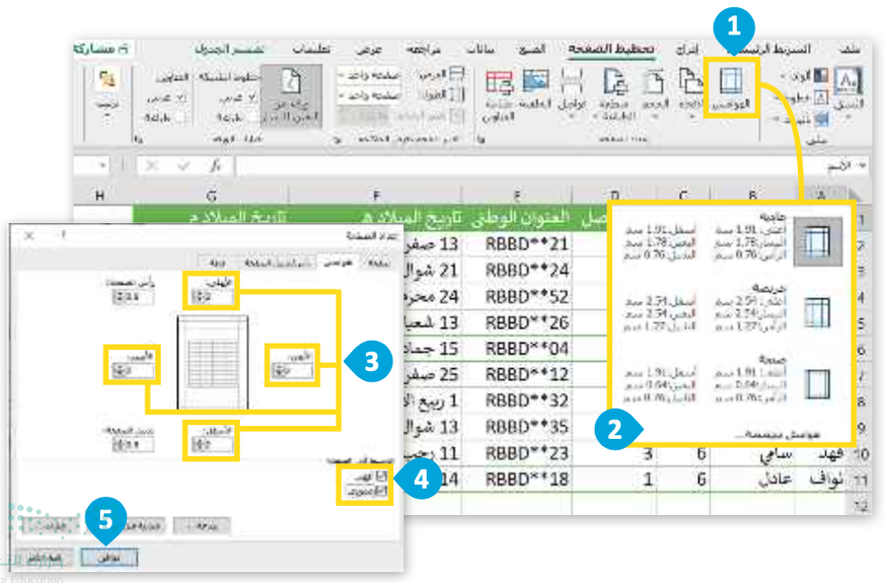
Task: Open the Height page dropdown
Action: 369,96
